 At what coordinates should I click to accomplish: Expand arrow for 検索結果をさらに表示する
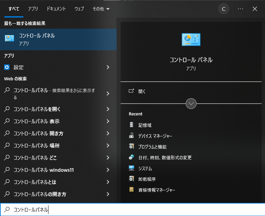108,93
